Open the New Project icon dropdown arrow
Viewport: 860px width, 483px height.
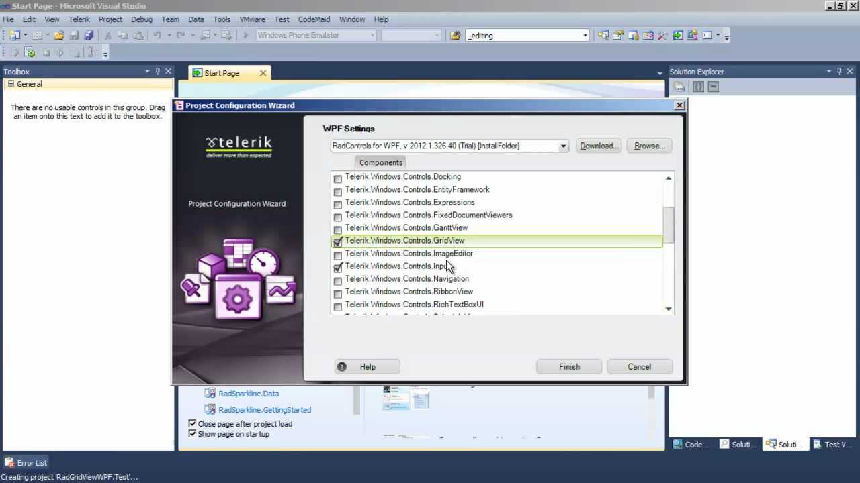(26, 35)
